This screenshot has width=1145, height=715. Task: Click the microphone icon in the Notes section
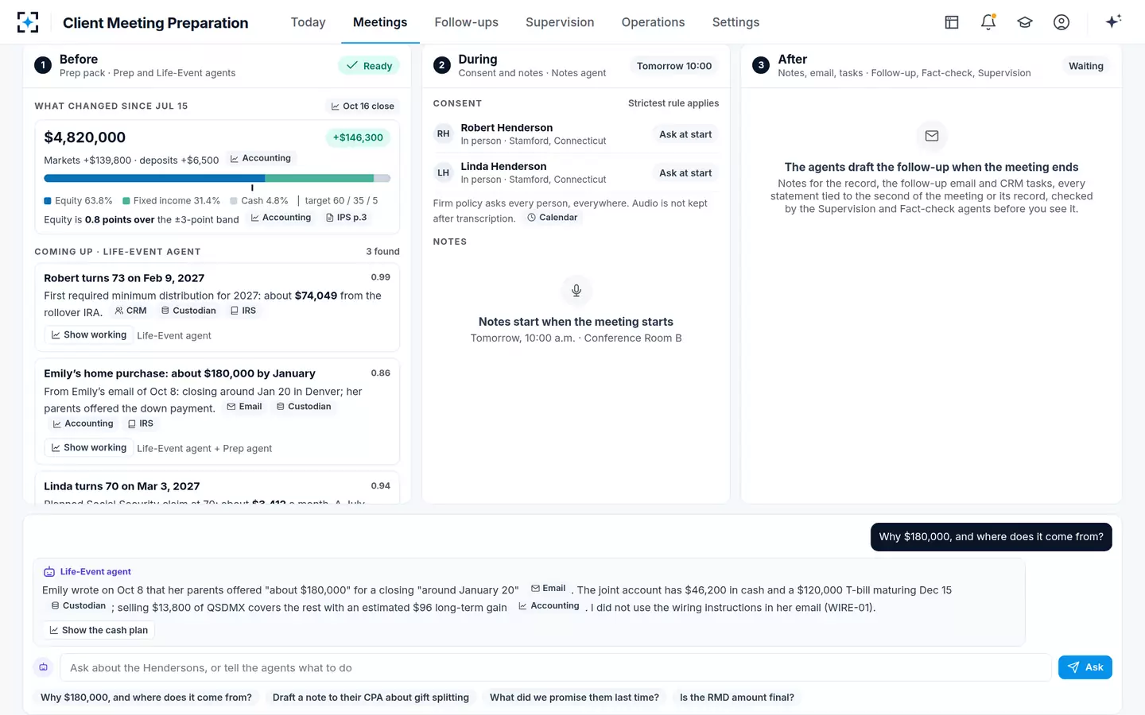coord(576,290)
